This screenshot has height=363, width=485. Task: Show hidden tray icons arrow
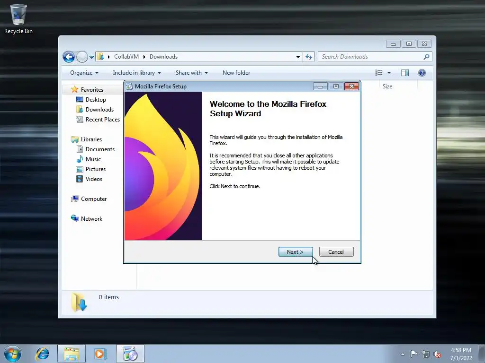403,354
